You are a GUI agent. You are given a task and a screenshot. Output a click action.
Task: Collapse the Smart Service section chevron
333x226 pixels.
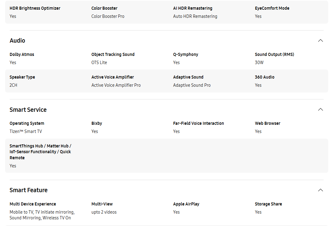pos(320,109)
